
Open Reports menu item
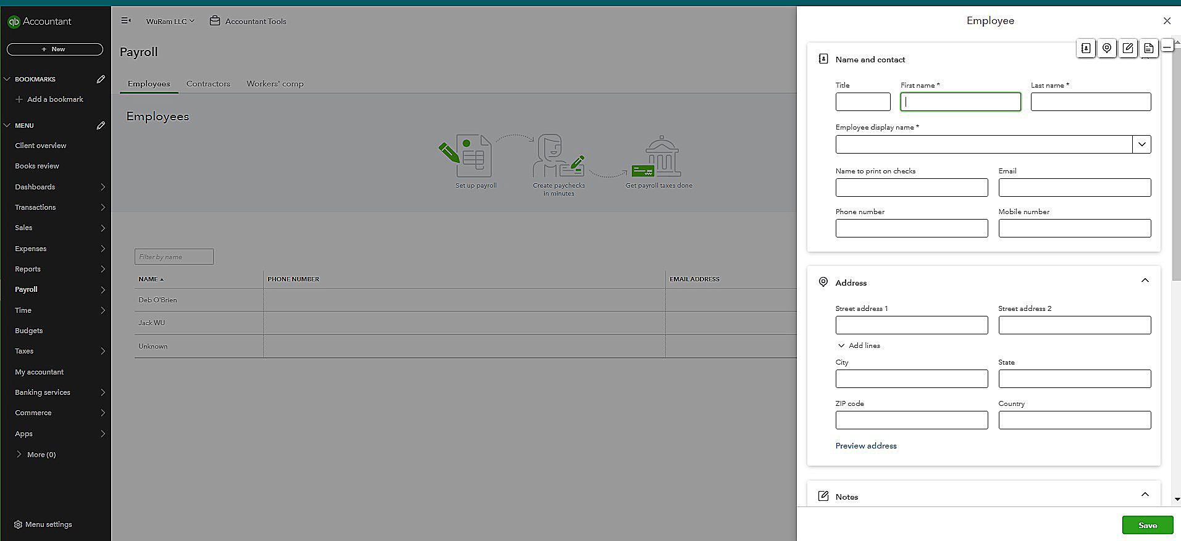pyautogui.click(x=28, y=269)
